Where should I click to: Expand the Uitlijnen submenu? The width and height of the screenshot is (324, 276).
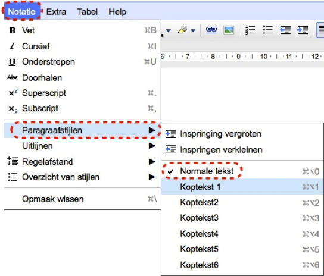pos(82,146)
